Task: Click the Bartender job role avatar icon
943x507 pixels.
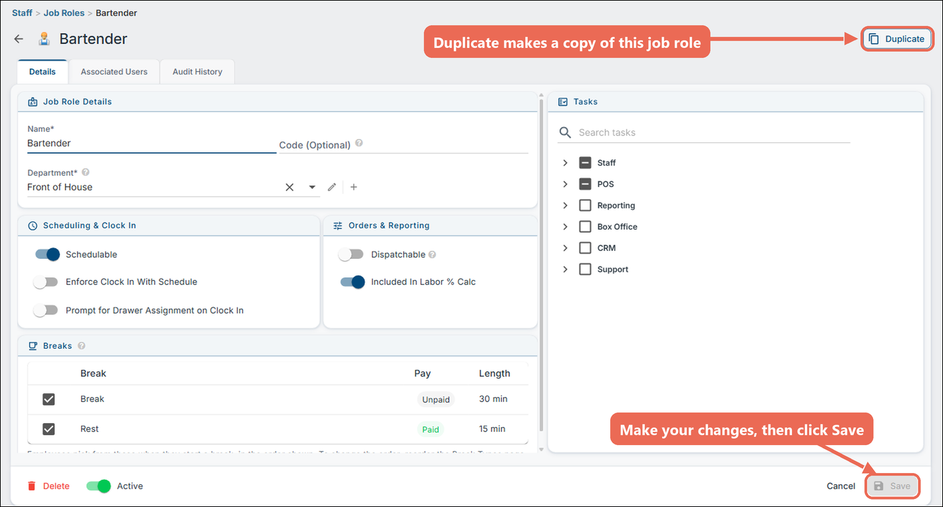Action: 44,39
